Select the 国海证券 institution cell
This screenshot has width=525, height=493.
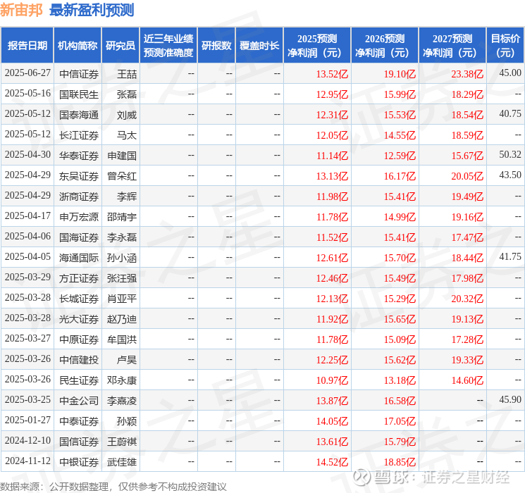tap(79, 237)
